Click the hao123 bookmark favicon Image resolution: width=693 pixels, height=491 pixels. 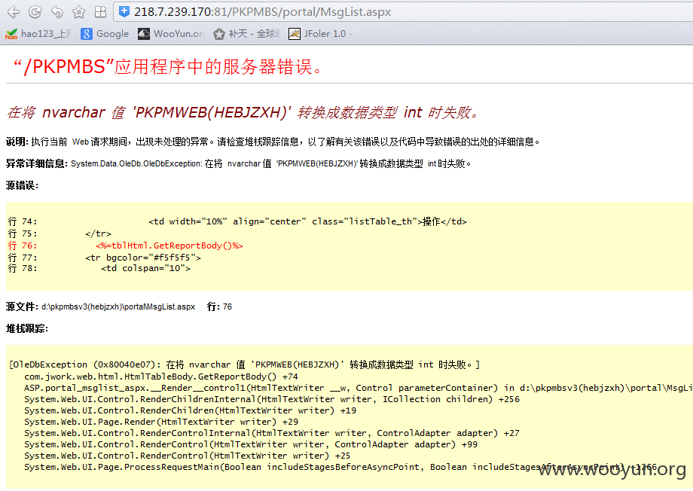[x=11, y=34]
